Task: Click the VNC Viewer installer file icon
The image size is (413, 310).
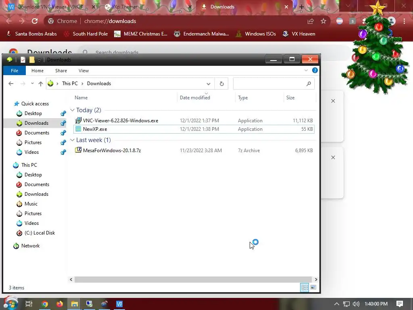Action: [x=78, y=120]
